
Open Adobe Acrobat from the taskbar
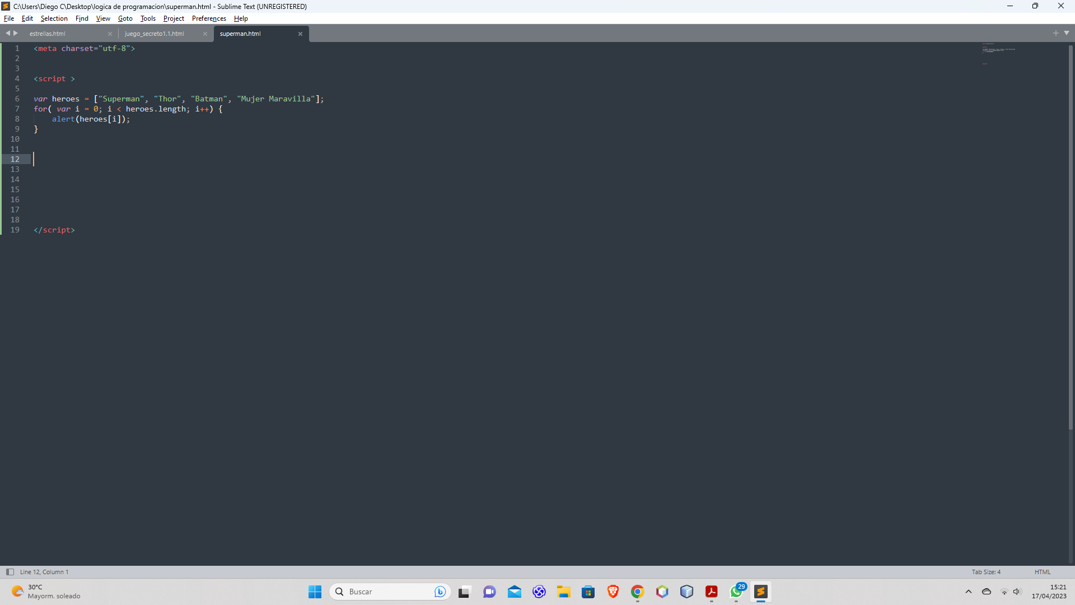click(711, 592)
